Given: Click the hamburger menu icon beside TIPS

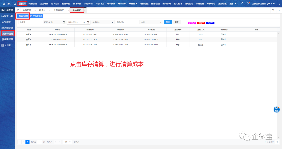Looking at the screenshot, I should tap(15, 4).
